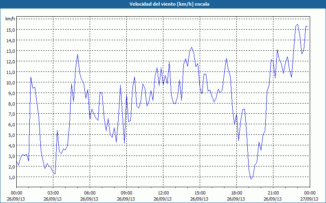Click the 03:00 time axis label

53,193
